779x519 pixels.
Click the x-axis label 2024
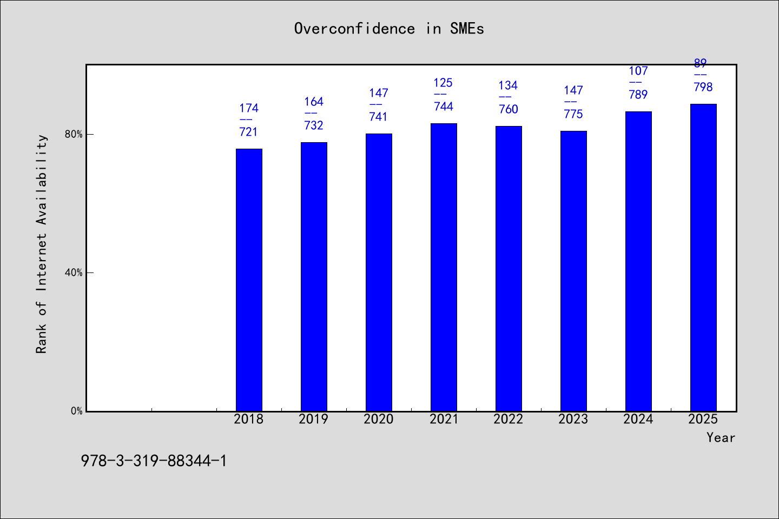pos(638,419)
